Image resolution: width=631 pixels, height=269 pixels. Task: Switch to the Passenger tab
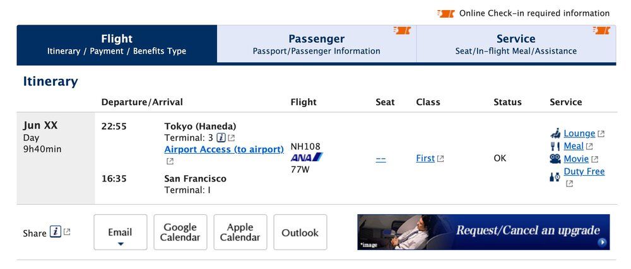316,44
